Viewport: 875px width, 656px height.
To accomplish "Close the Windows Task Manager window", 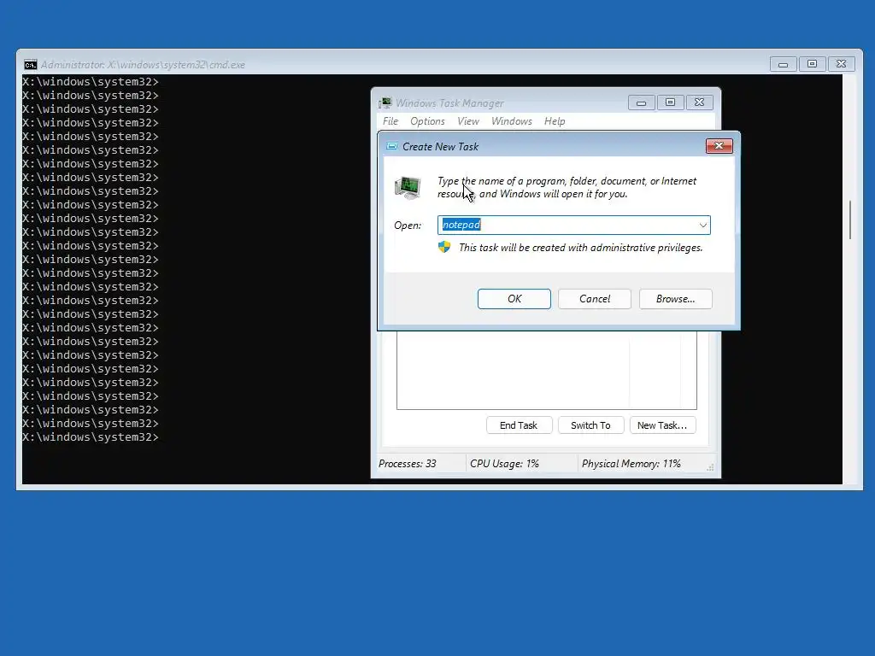I will coord(699,102).
